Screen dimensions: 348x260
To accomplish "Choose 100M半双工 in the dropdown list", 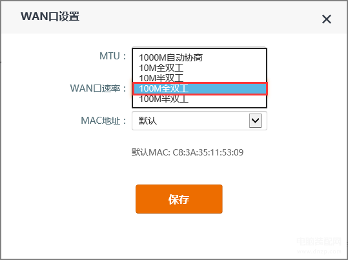I will tap(200, 99).
